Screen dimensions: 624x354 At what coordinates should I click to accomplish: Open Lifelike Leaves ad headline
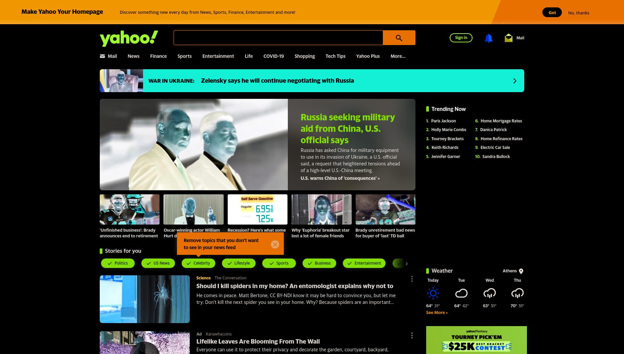[258, 342]
